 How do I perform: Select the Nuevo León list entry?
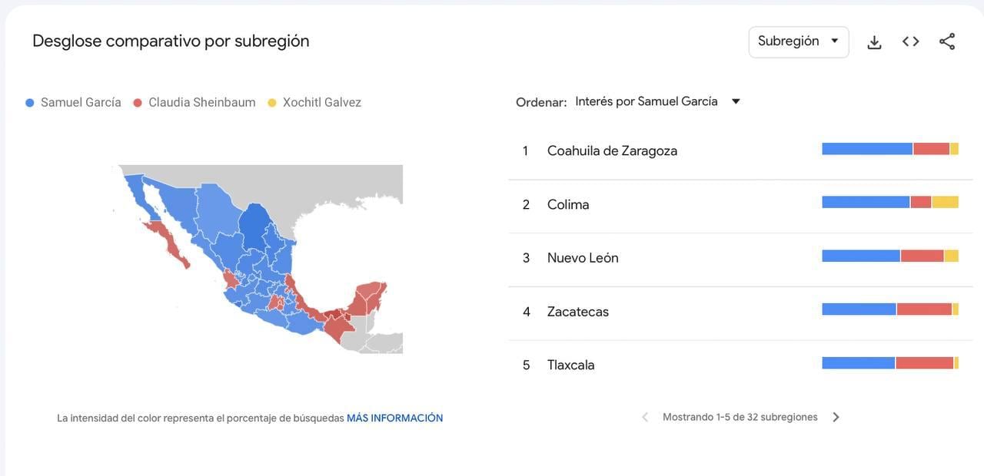(x=582, y=257)
